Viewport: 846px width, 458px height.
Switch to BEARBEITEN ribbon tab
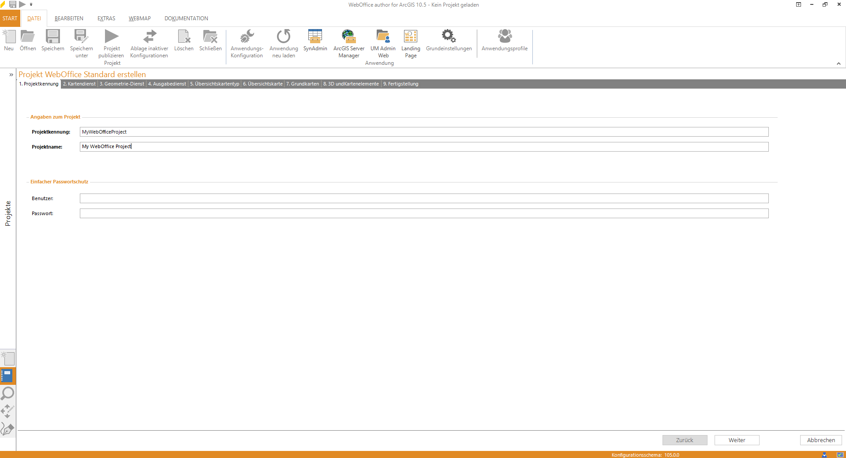coord(69,19)
